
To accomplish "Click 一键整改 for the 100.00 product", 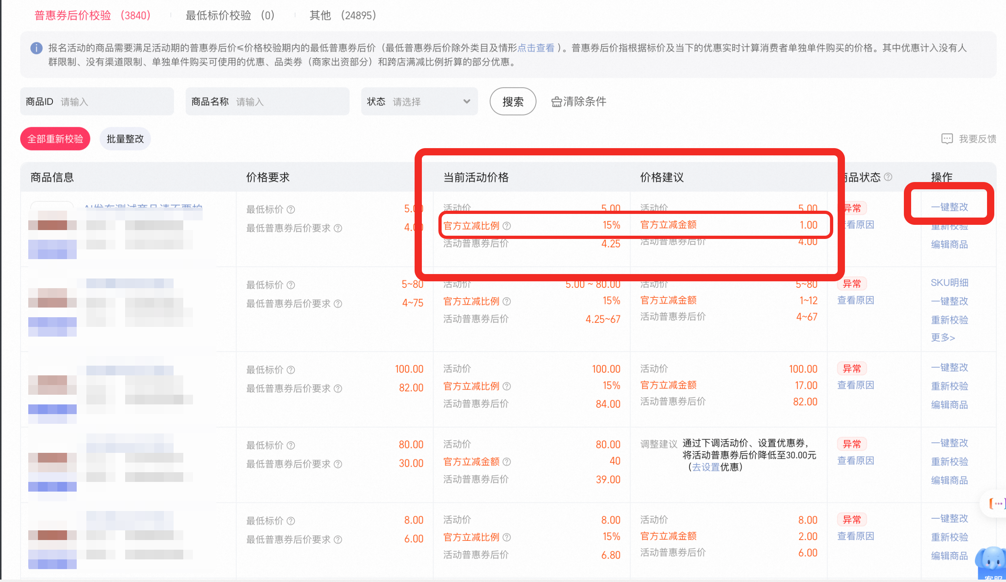I will pyautogui.click(x=949, y=367).
